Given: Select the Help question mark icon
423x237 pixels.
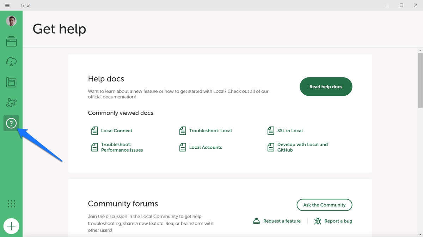Looking at the screenshot, I should pyautogui.click(x=11, y=123).
